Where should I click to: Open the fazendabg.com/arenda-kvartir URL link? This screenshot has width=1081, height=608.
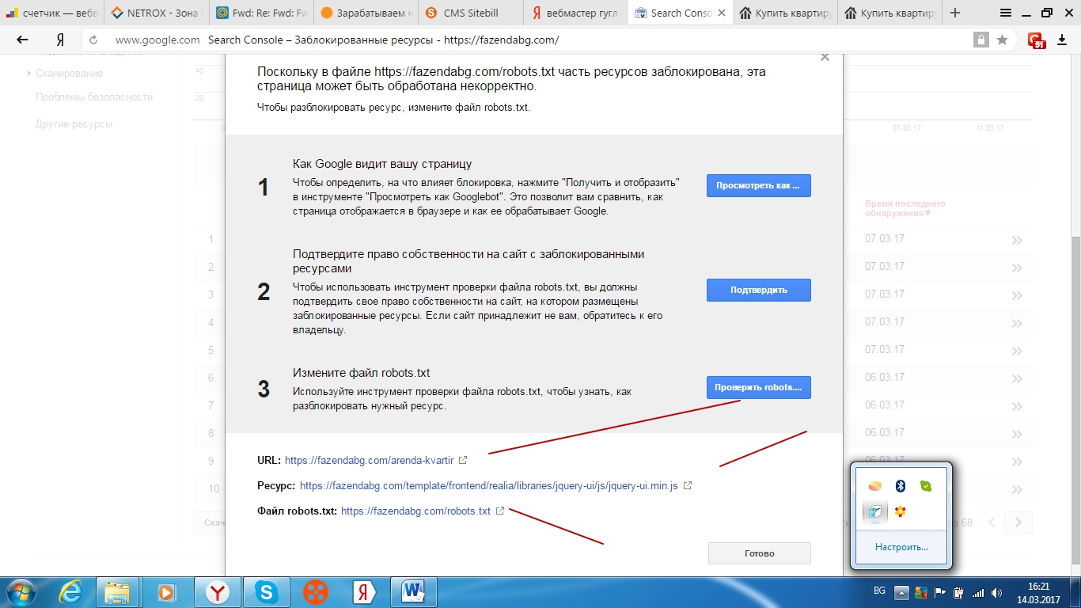pyautogui.click(x=370, y=460)
